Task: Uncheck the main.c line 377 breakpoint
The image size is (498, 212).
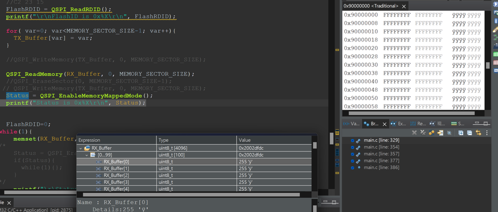Action: [352, 161]
